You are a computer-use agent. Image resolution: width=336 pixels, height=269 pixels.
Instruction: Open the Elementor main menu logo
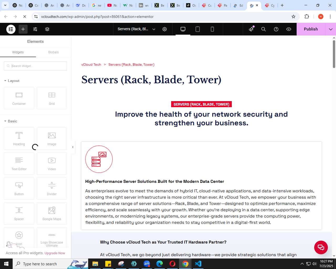11,29
